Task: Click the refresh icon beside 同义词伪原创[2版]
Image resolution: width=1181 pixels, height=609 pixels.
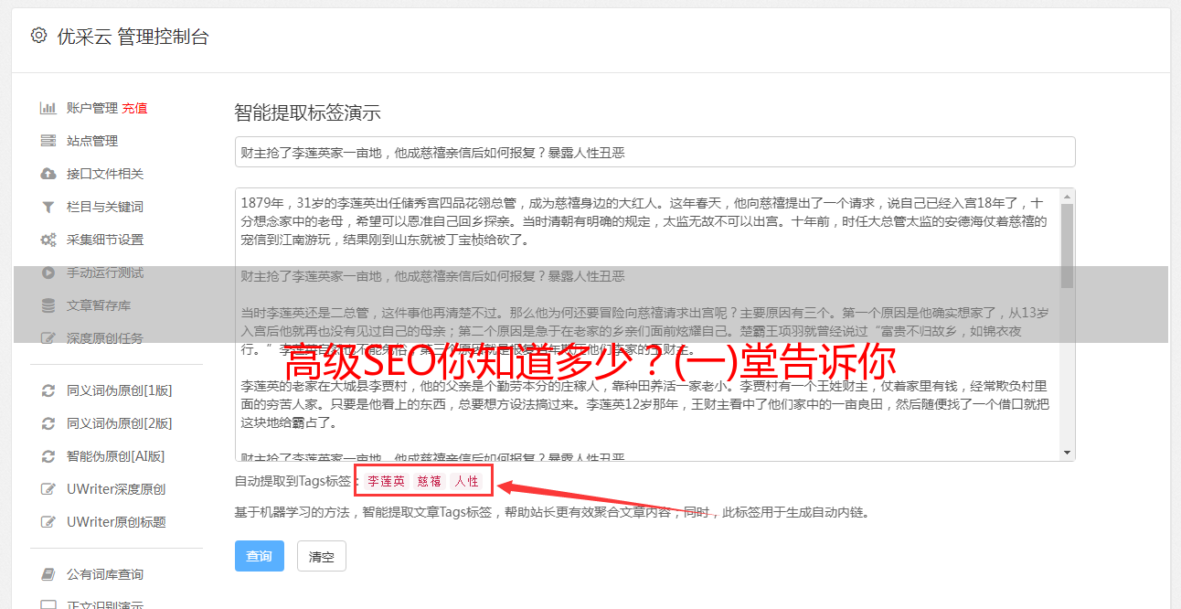Action: pos(48,423)
